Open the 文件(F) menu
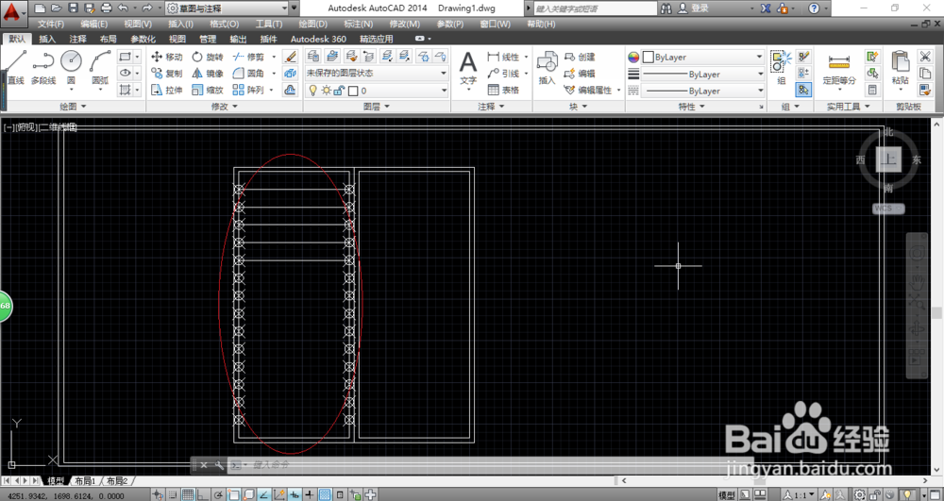The width and height of the screenshot is (944, 501). 51,24
